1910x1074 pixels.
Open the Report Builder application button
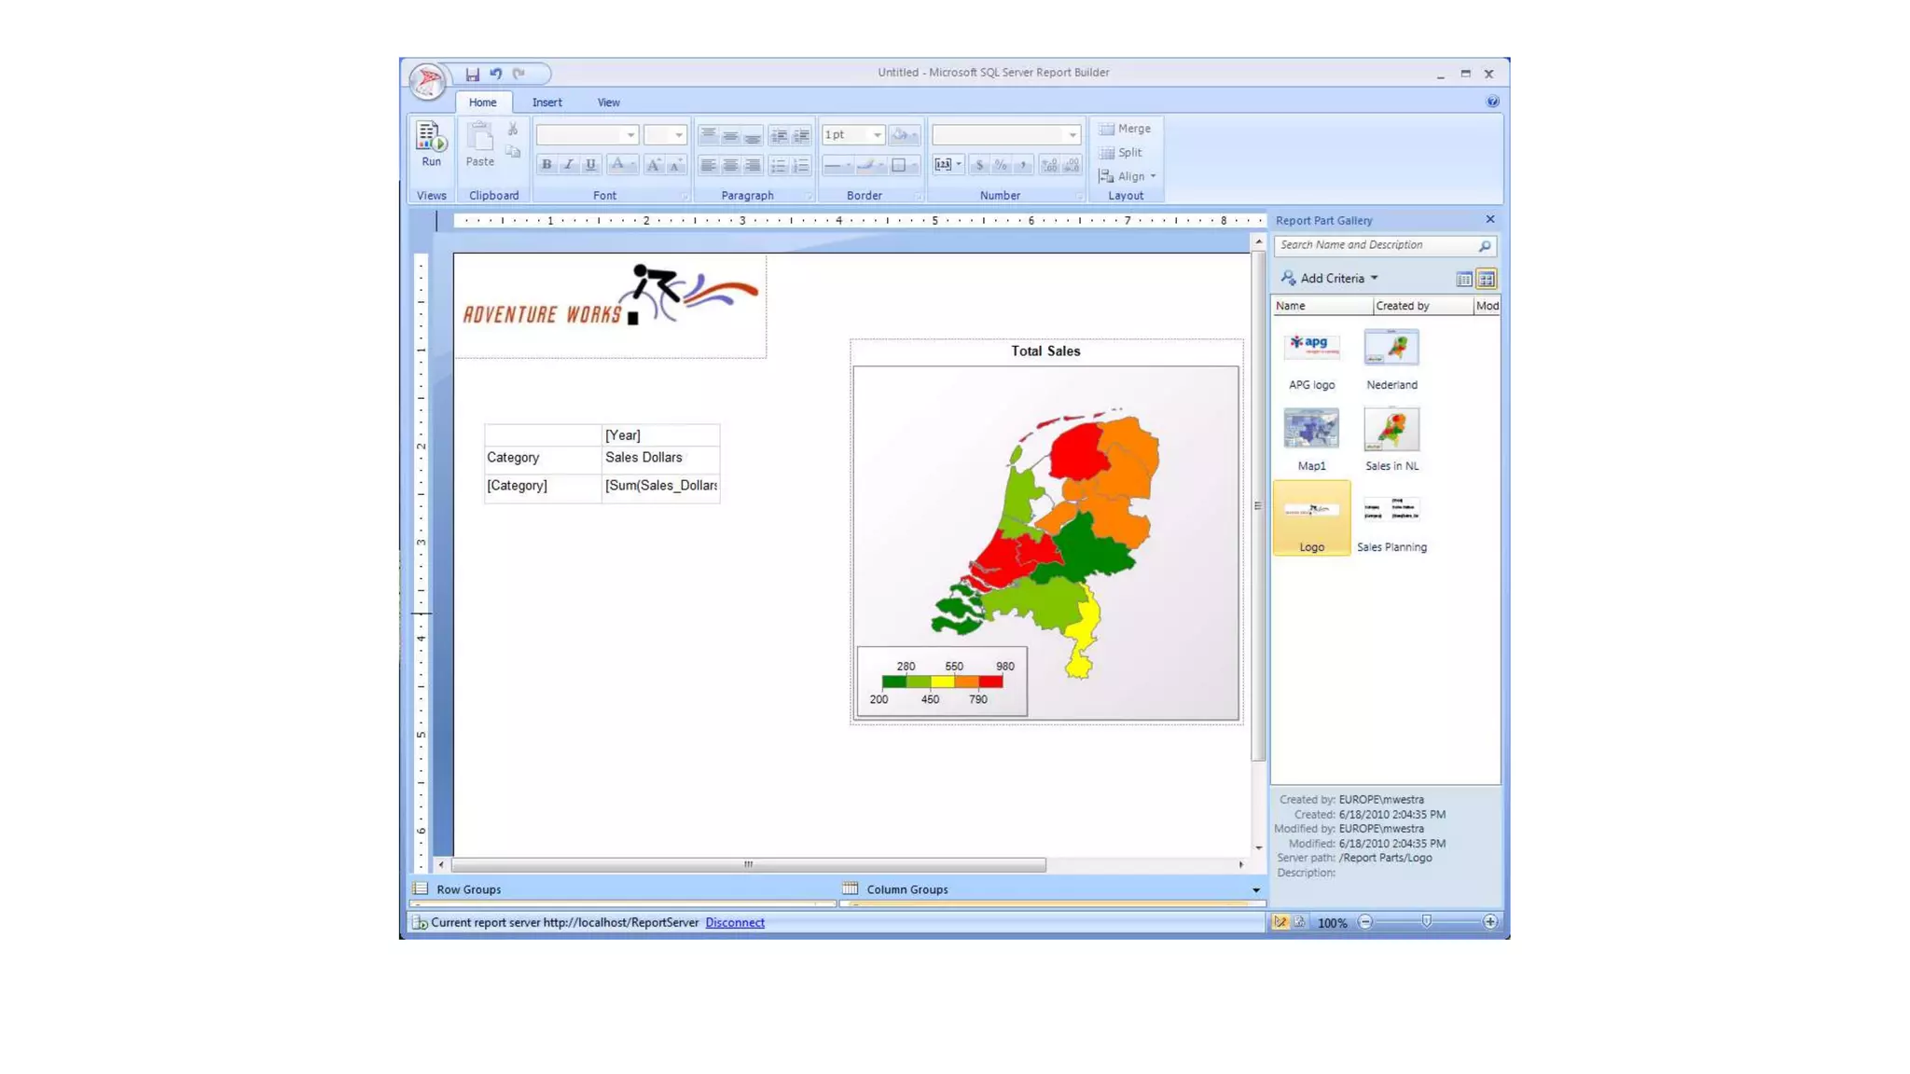coord(427,81)
